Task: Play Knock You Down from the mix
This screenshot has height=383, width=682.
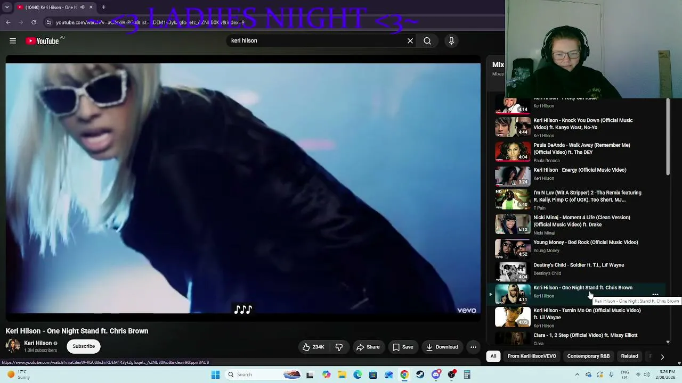Action: coord(583,124)
